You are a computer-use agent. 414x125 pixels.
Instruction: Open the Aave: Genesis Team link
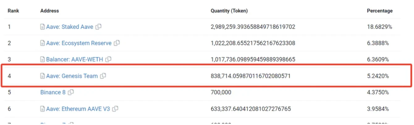[72, 76]
